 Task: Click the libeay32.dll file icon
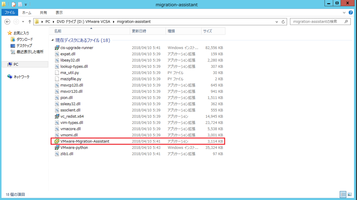click(57, 60)
